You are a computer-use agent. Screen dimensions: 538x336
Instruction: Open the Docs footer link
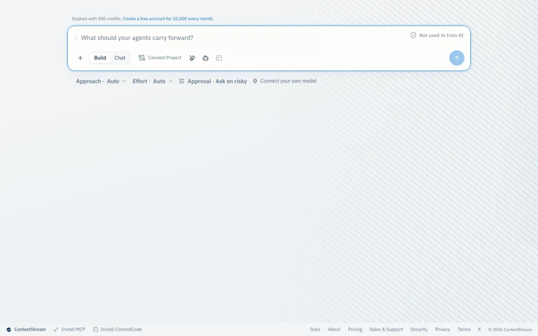point(315,330)
